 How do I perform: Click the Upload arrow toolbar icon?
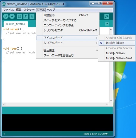coord(12,16)
